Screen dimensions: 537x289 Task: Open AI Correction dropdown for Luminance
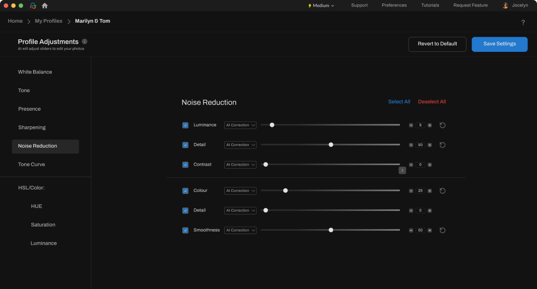(240, 125)
